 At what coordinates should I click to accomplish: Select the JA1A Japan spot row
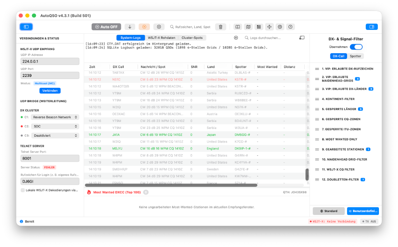(196, 135)
